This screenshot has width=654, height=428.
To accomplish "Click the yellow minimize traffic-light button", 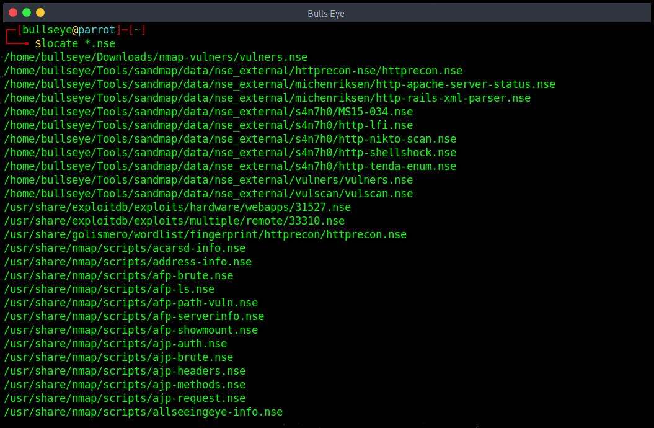I will click(x=40, y=11).
